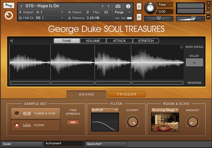Open the instrument info icon
212x148 pixels.
(128, 6)
